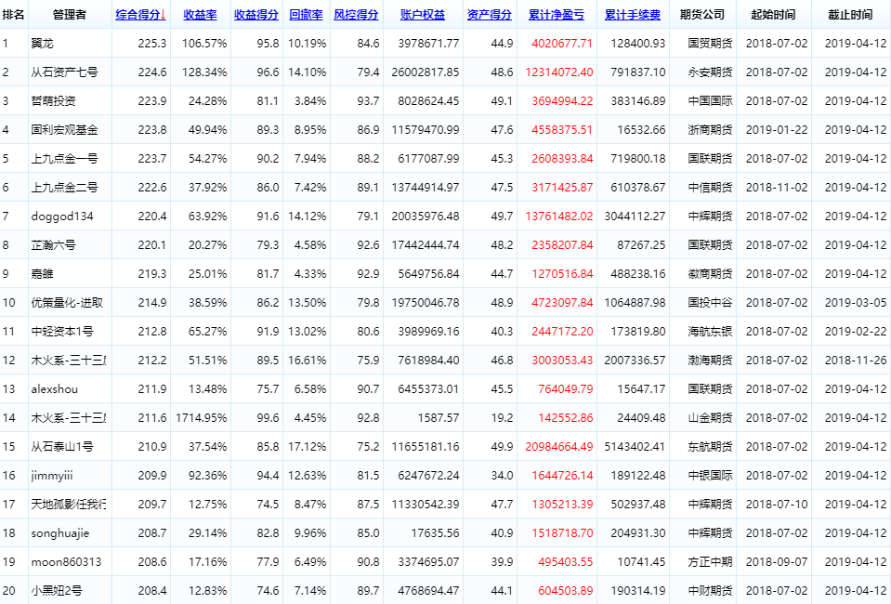
Task: Select futures company 渤海期货
Action: 710,361
